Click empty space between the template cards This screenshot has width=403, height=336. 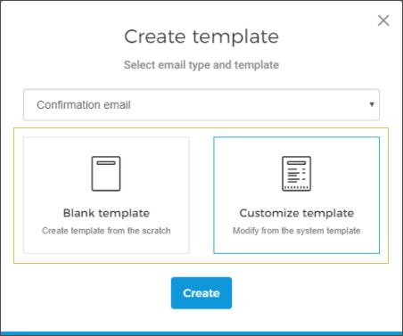pyautogui.click(x=201, y=195)
